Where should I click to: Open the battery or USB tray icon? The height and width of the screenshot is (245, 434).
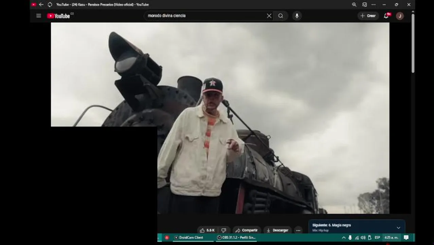pyautogui.click(x=369, y=238)
